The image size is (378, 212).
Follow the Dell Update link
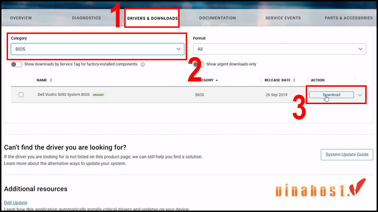[x=16, y=203]
